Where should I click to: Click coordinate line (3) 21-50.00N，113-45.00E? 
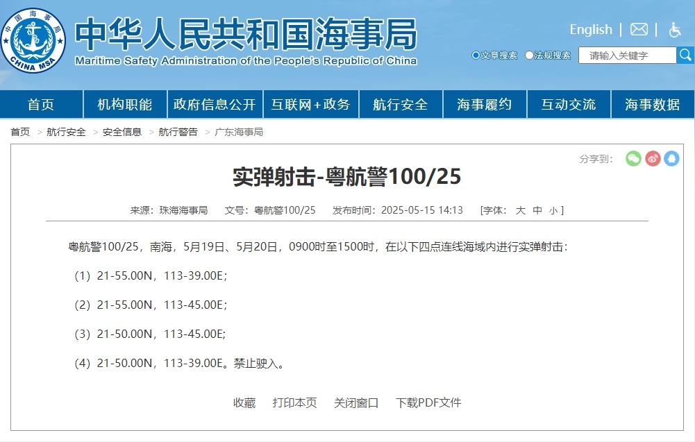click(x=150, y=334)
